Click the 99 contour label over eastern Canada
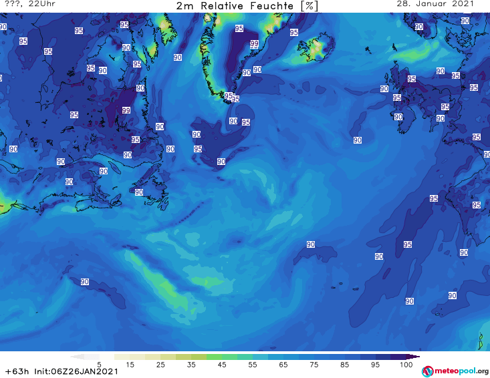The image size is (490, 378). (x=126, y=110)
